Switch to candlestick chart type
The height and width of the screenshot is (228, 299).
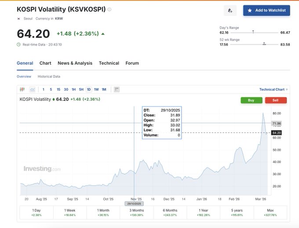tap(22, 89)
